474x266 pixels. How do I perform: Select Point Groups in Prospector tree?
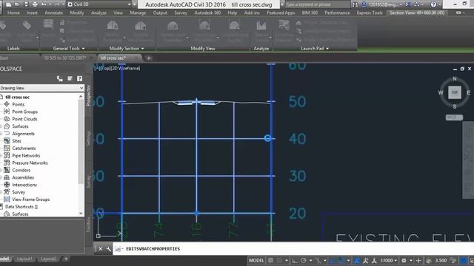click(x=24, y=112)
